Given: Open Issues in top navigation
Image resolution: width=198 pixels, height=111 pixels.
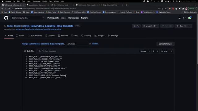Looking at the screenshot, I should click(63, 18).
